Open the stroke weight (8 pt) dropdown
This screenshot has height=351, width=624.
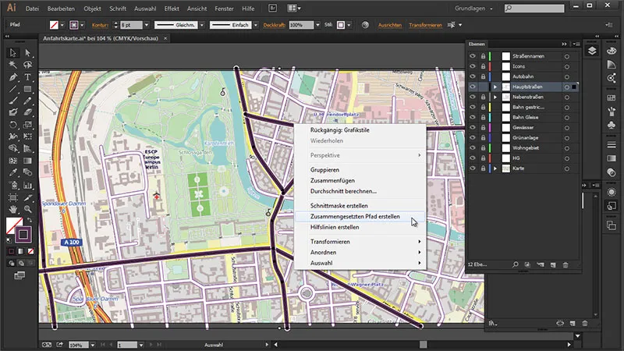point(147,25)
